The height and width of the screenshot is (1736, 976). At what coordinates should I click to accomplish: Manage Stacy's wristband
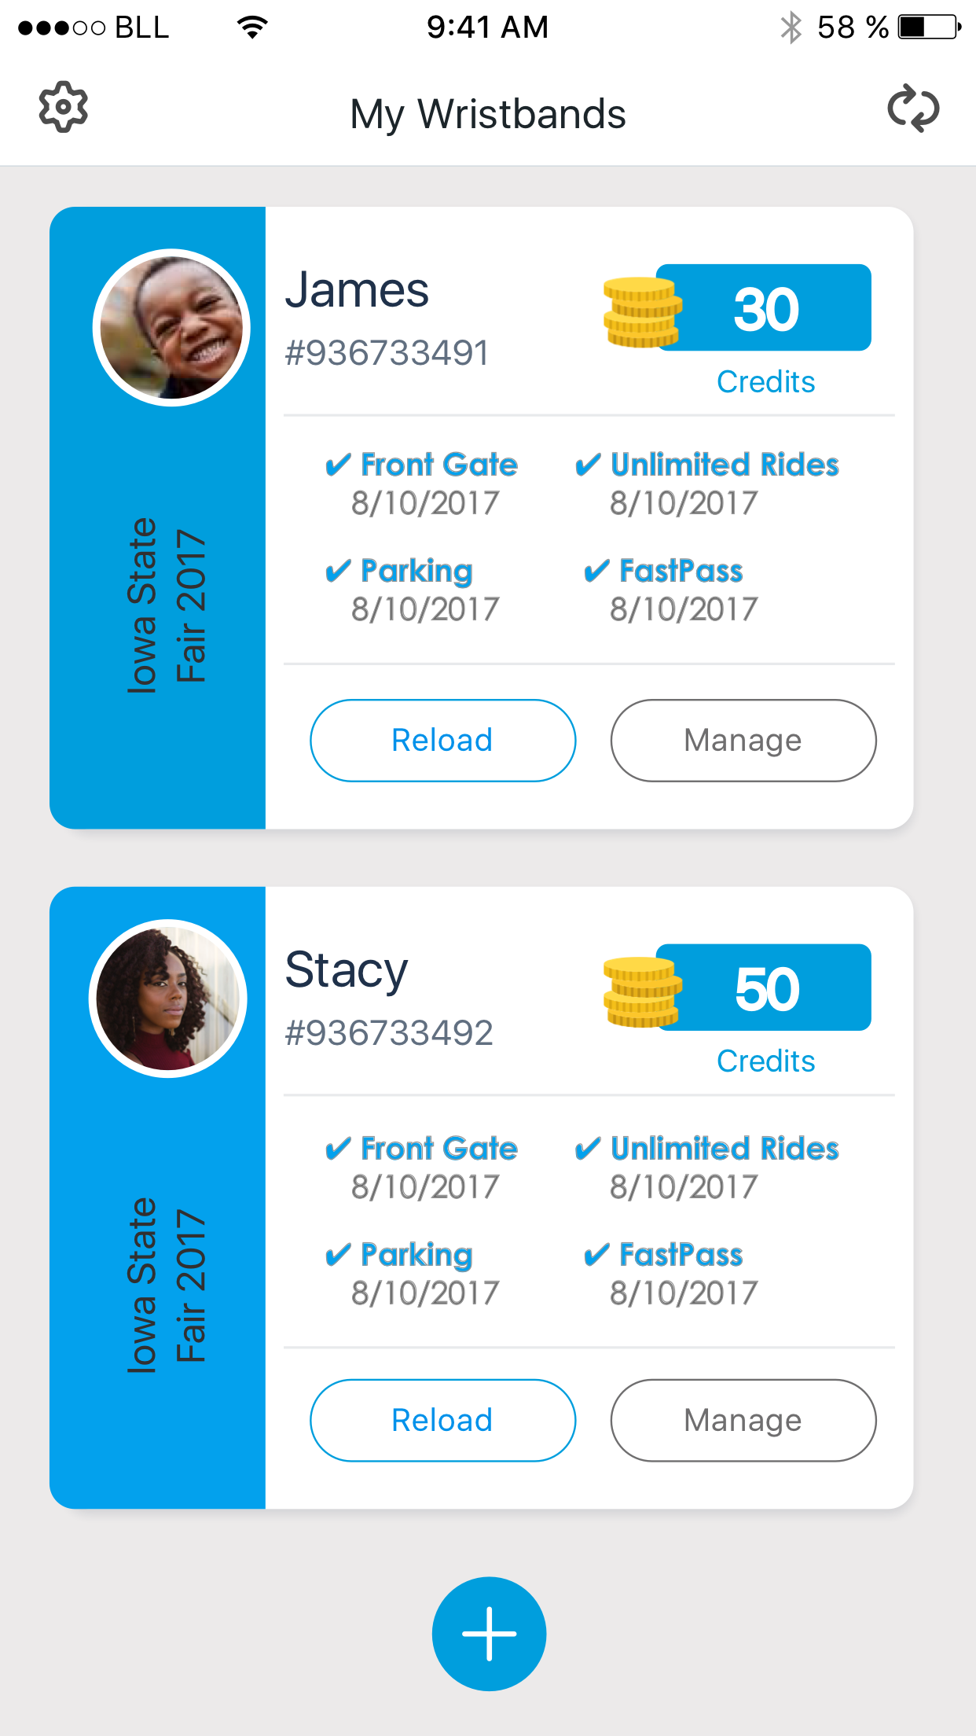click(x=743, y=1421)
